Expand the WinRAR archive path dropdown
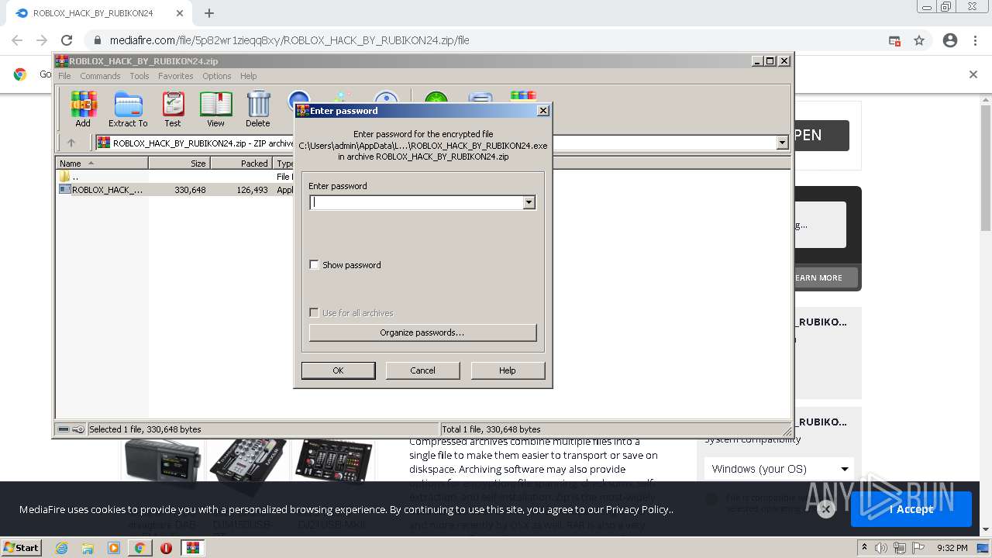 782,143
